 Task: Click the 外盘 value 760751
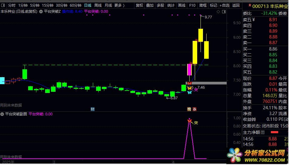(270, 101)
